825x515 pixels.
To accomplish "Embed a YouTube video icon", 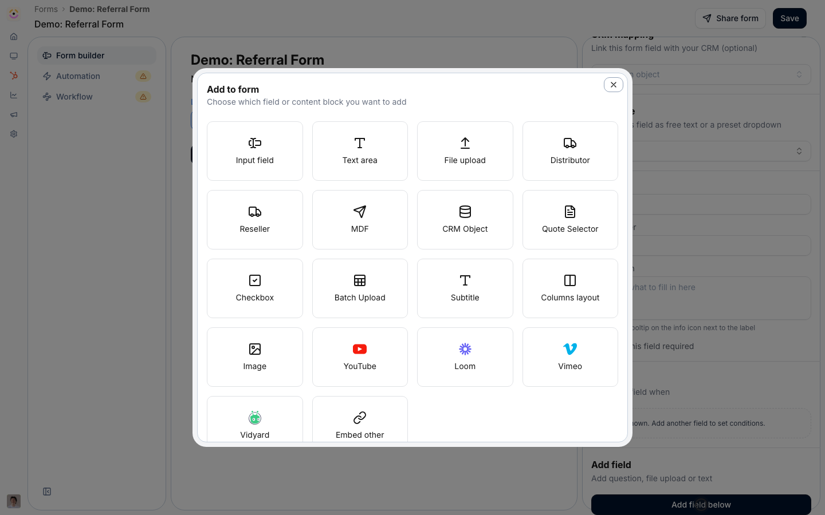I will [x=360, y=349].
